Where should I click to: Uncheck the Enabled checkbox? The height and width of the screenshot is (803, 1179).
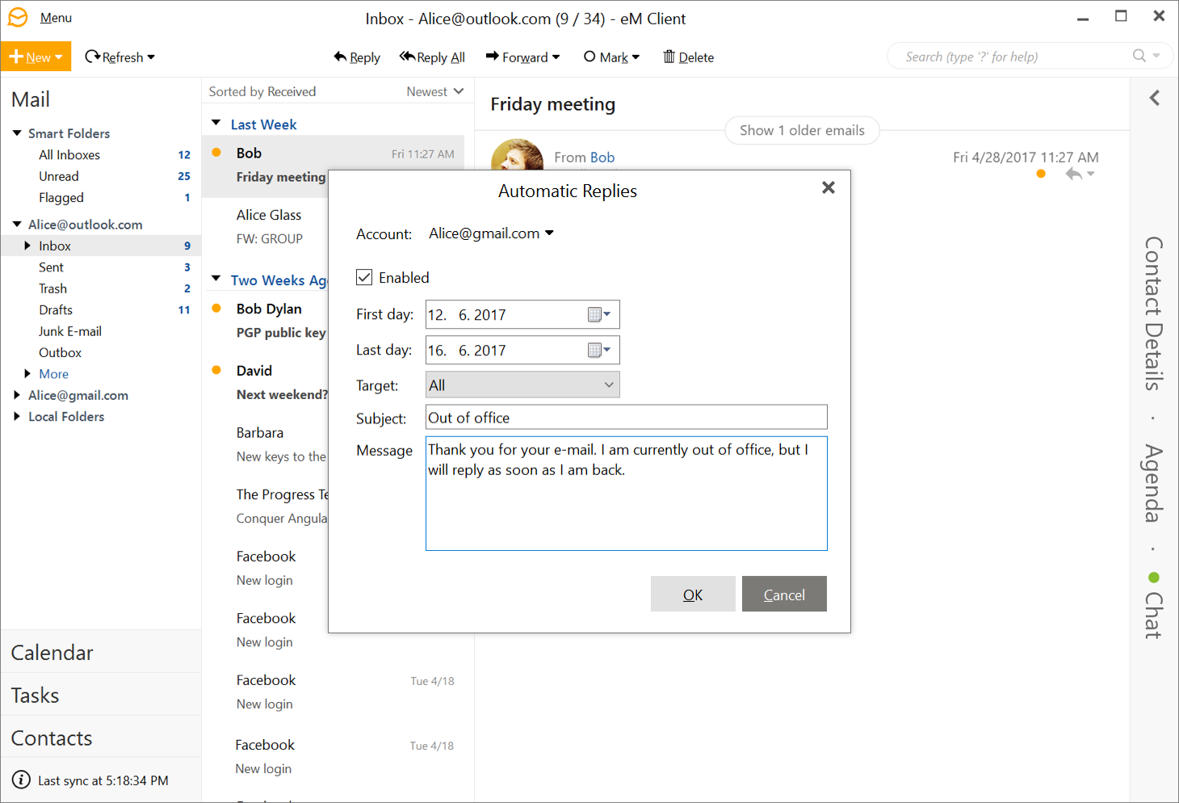point(364,277)
